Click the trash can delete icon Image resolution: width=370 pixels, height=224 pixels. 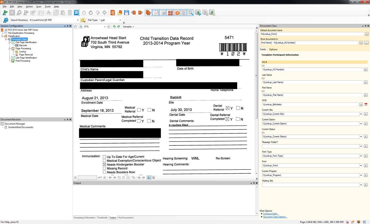point(70,12)
